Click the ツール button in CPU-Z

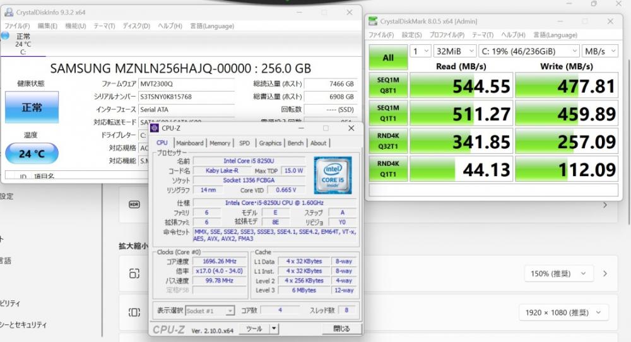[x=254, y=329]
